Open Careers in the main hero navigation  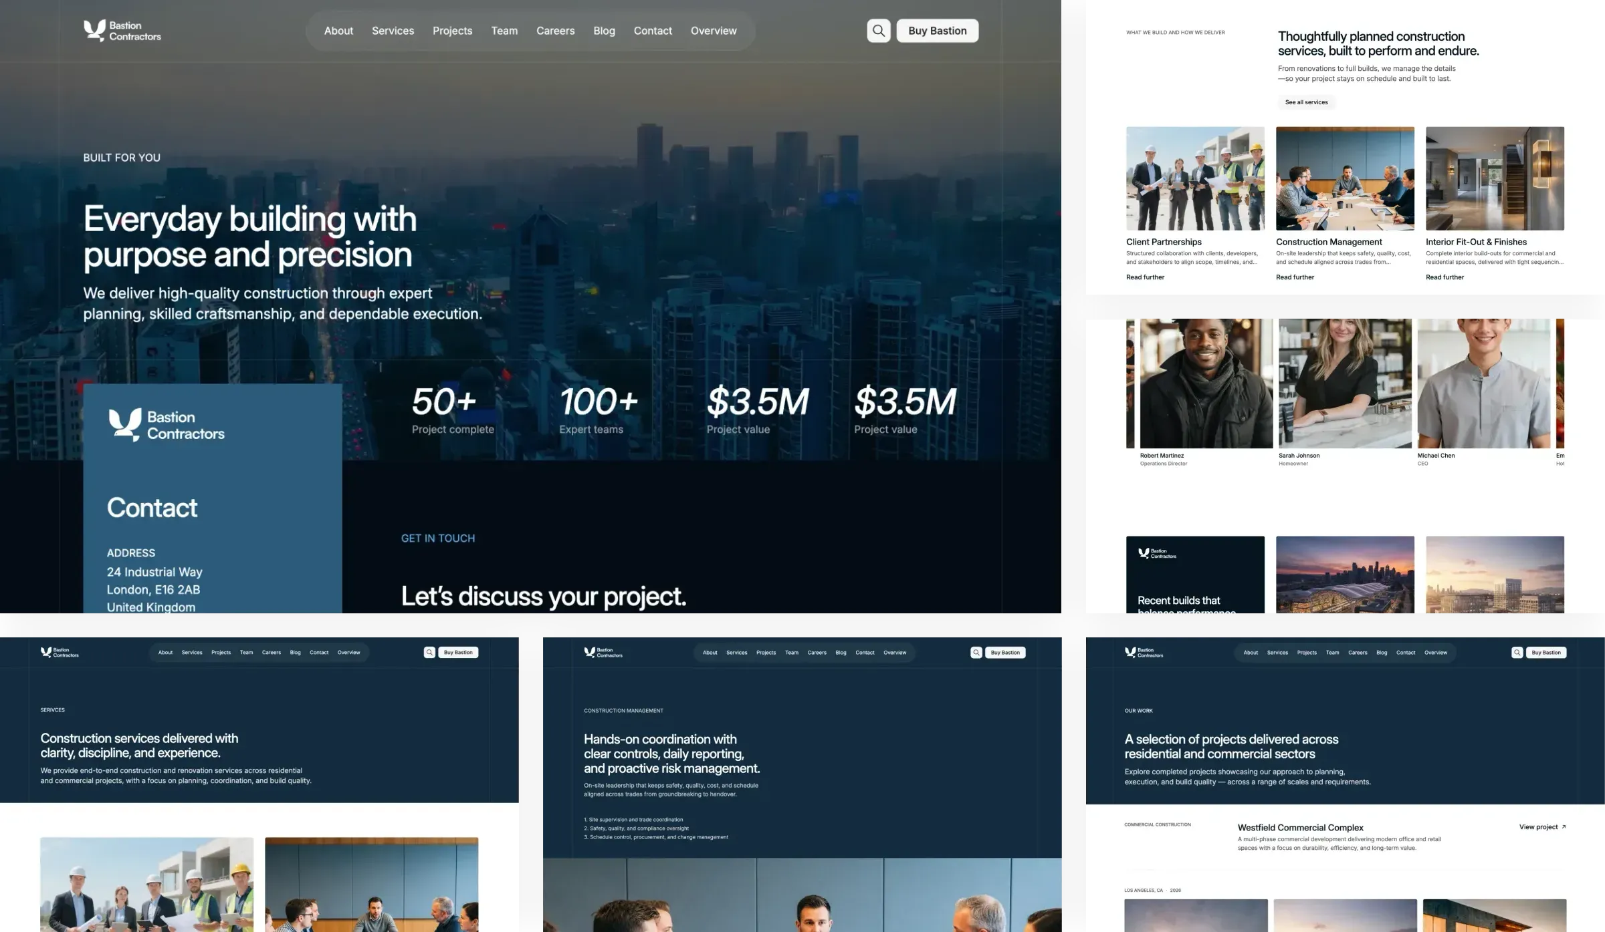click(556, 31)
